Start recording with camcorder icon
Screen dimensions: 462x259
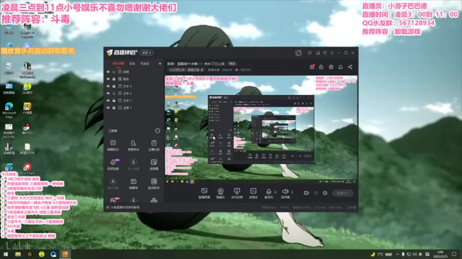click(307, 193)
